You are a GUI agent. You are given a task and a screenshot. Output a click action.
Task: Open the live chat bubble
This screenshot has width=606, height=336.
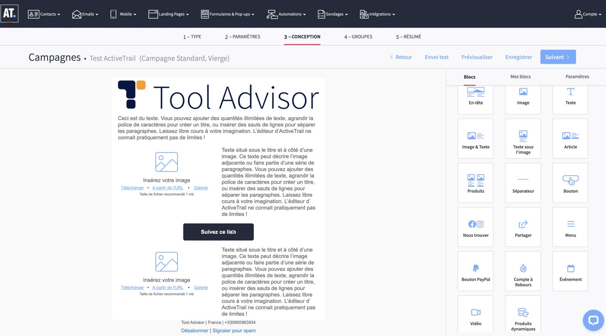pyautogui.click(x=593, y=320)
